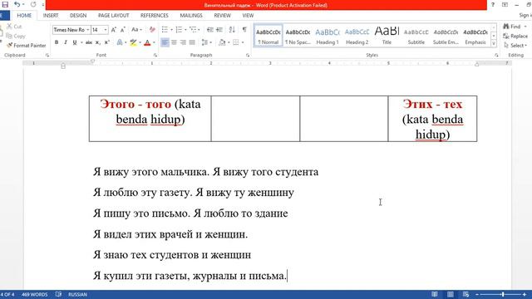Toggle Bold formatting

[57, 42]
